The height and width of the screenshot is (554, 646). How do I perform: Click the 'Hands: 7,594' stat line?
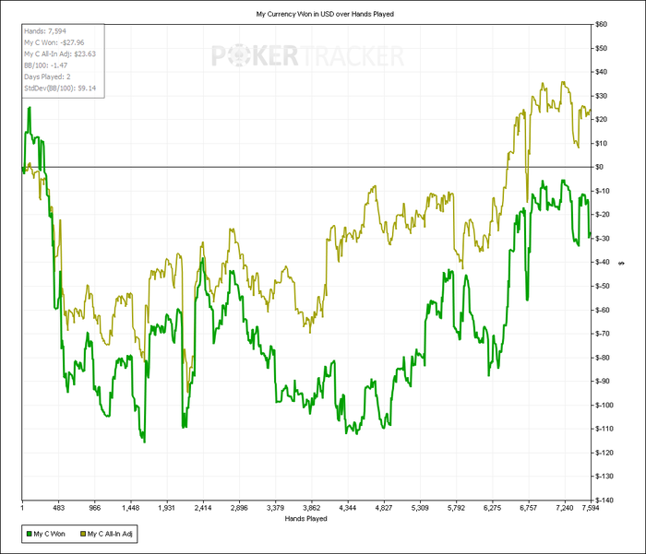pos(45,31)
